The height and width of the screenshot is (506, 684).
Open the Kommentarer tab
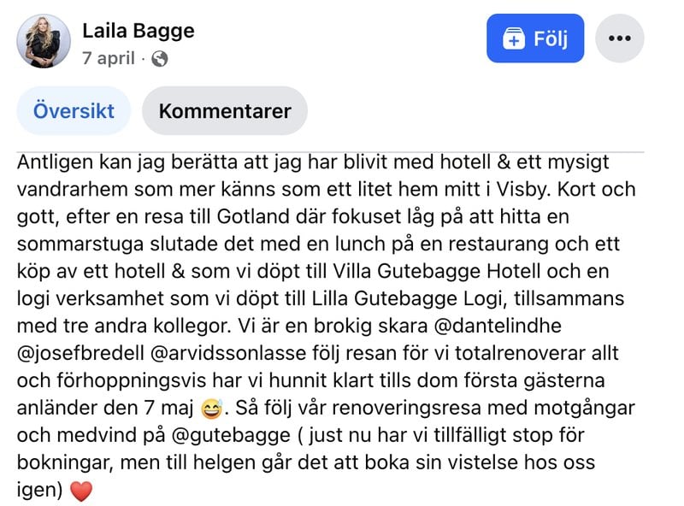coord(225,111)
